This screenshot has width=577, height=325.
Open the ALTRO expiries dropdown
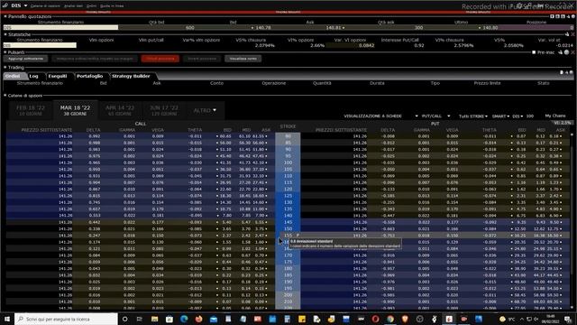pyautogui.click(x=205, y=110)
